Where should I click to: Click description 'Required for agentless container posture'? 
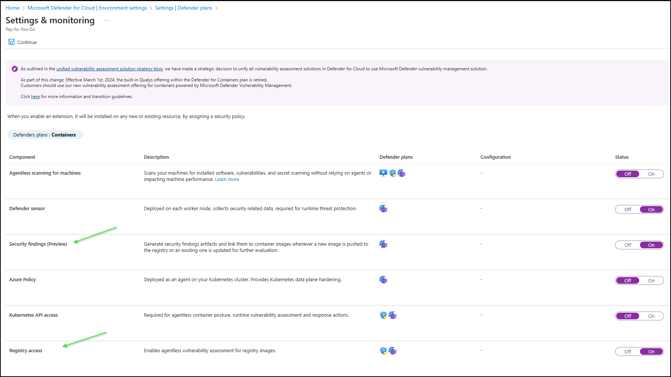pos(246,315)
